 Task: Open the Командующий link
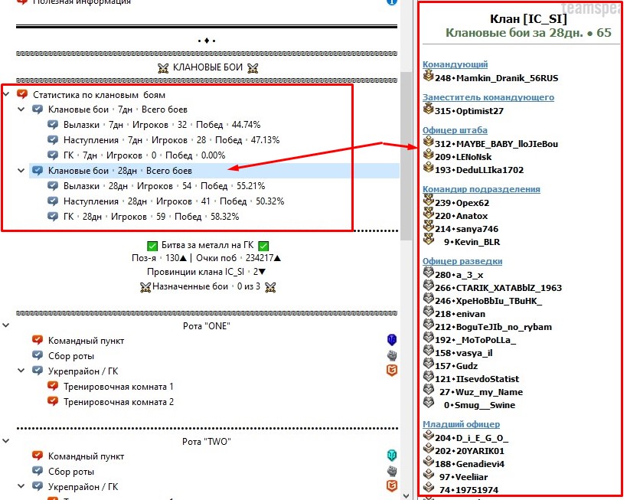click(455, 64)
